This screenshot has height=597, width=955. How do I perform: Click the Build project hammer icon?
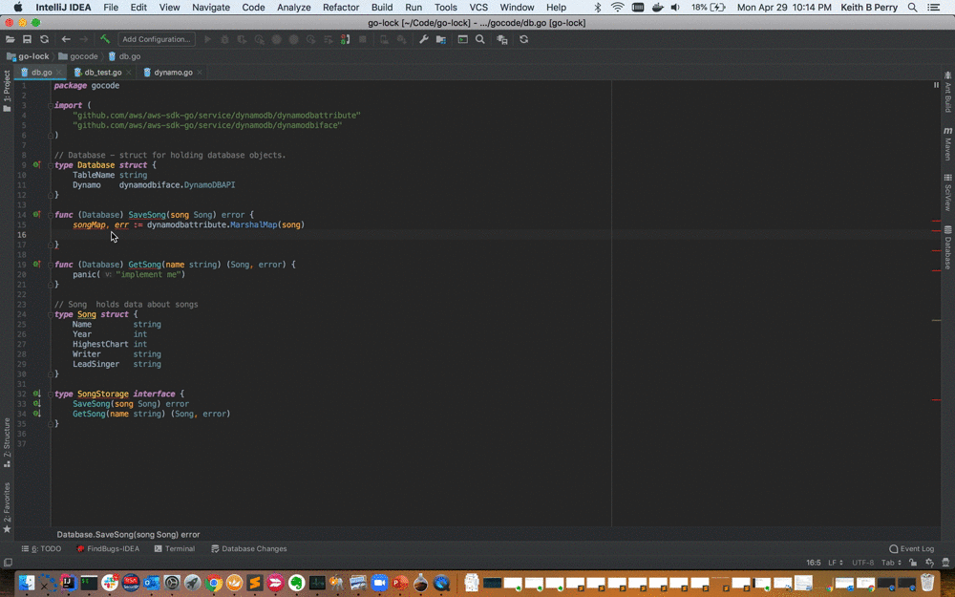(x=104, y=39)
